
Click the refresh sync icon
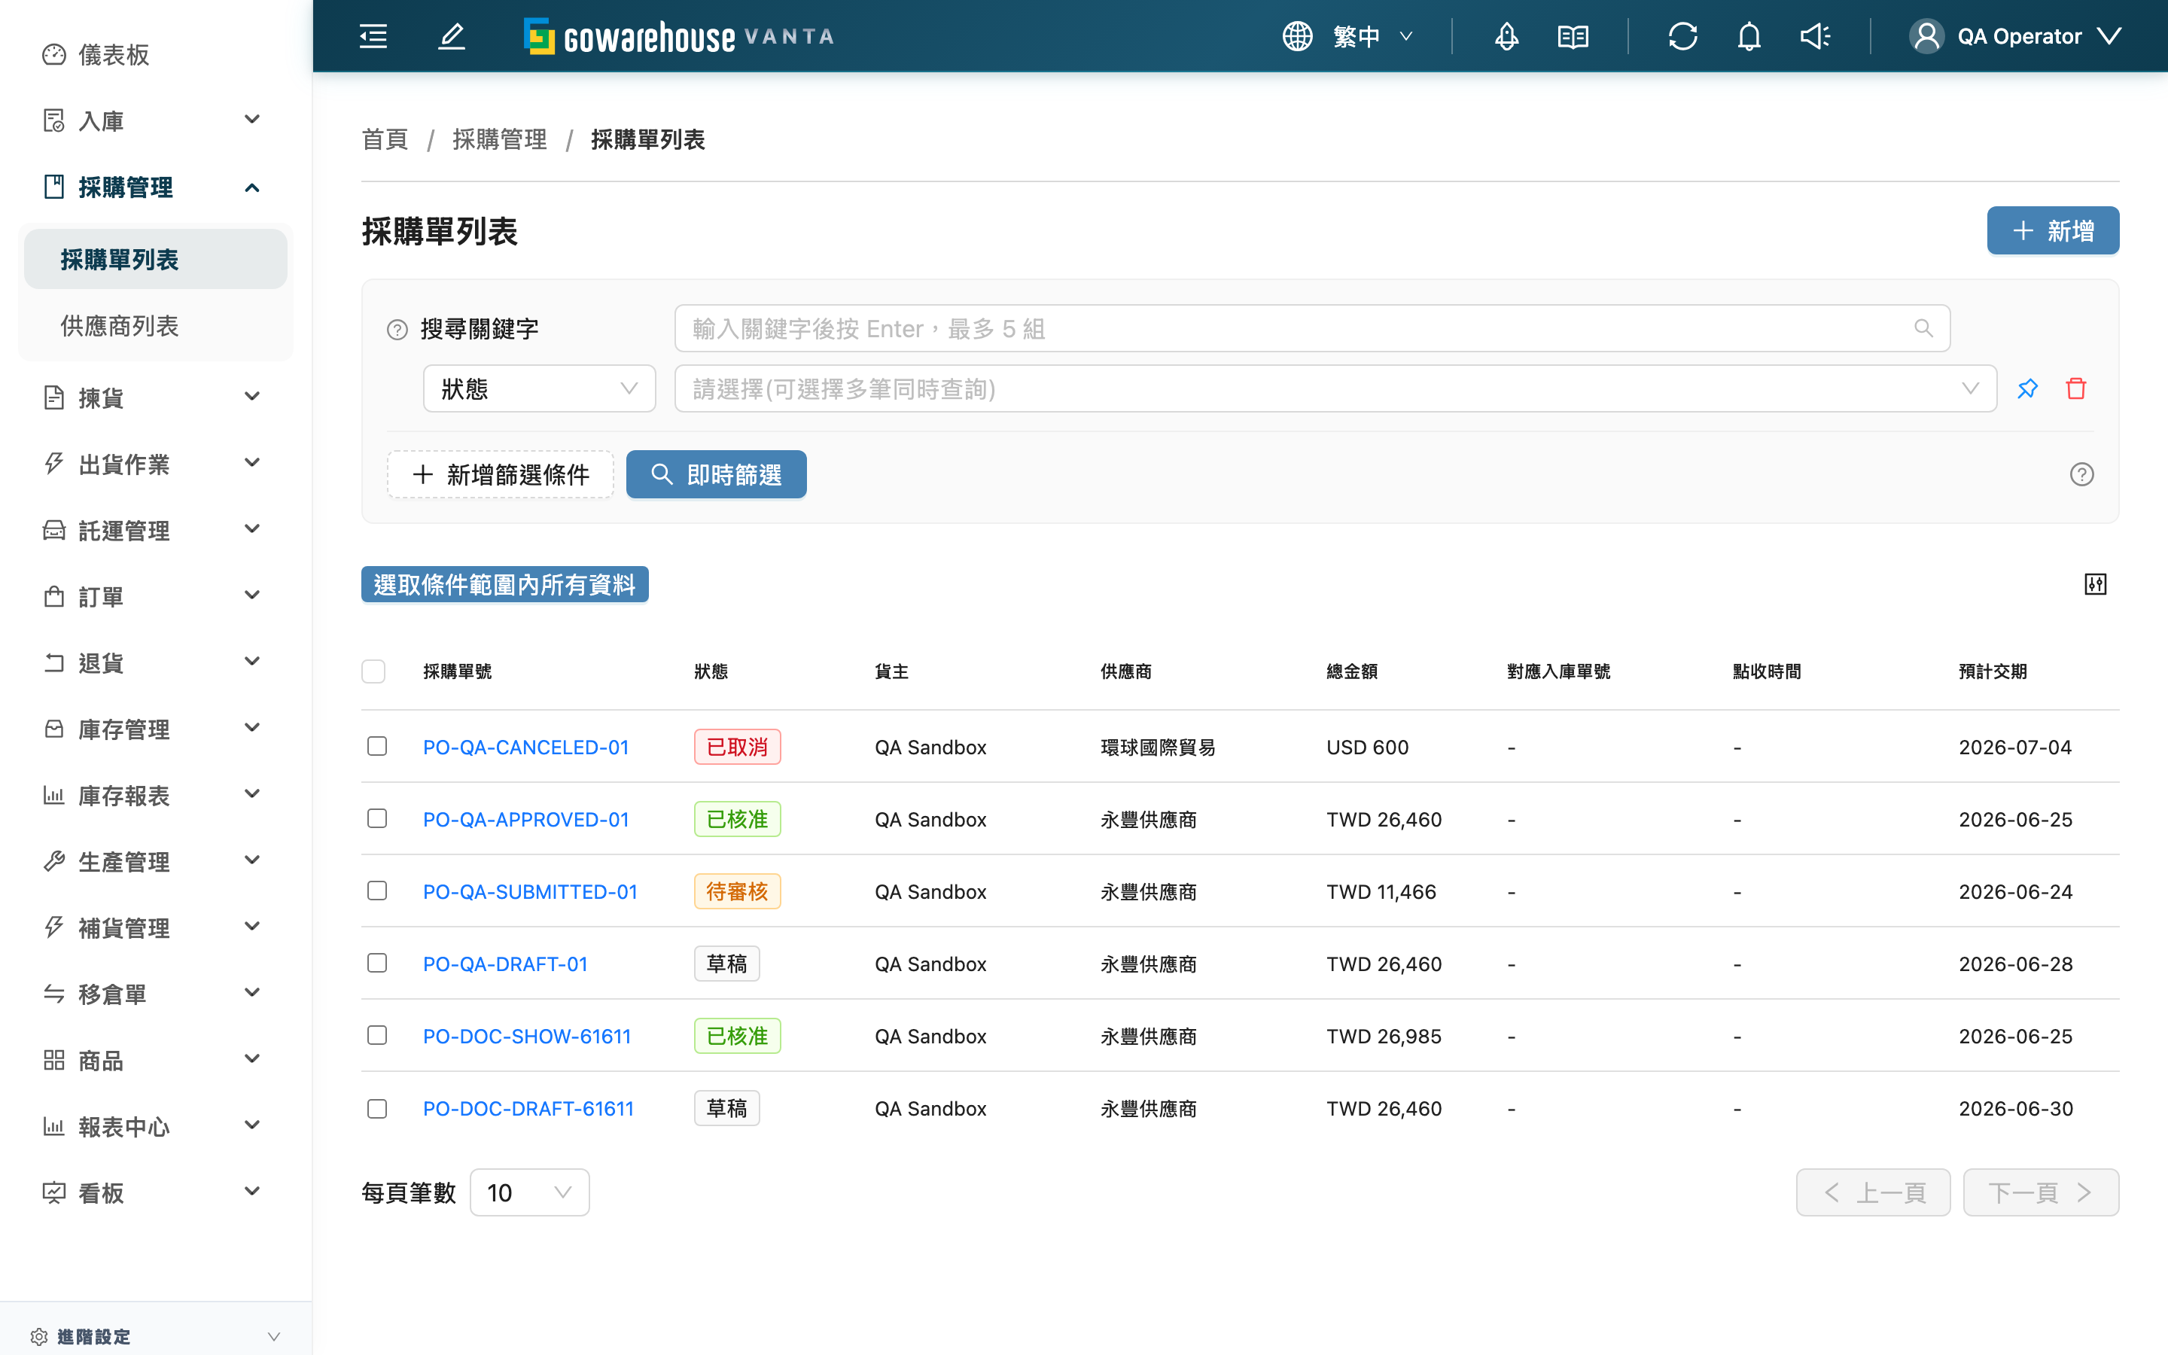(x=1682, y=36)
